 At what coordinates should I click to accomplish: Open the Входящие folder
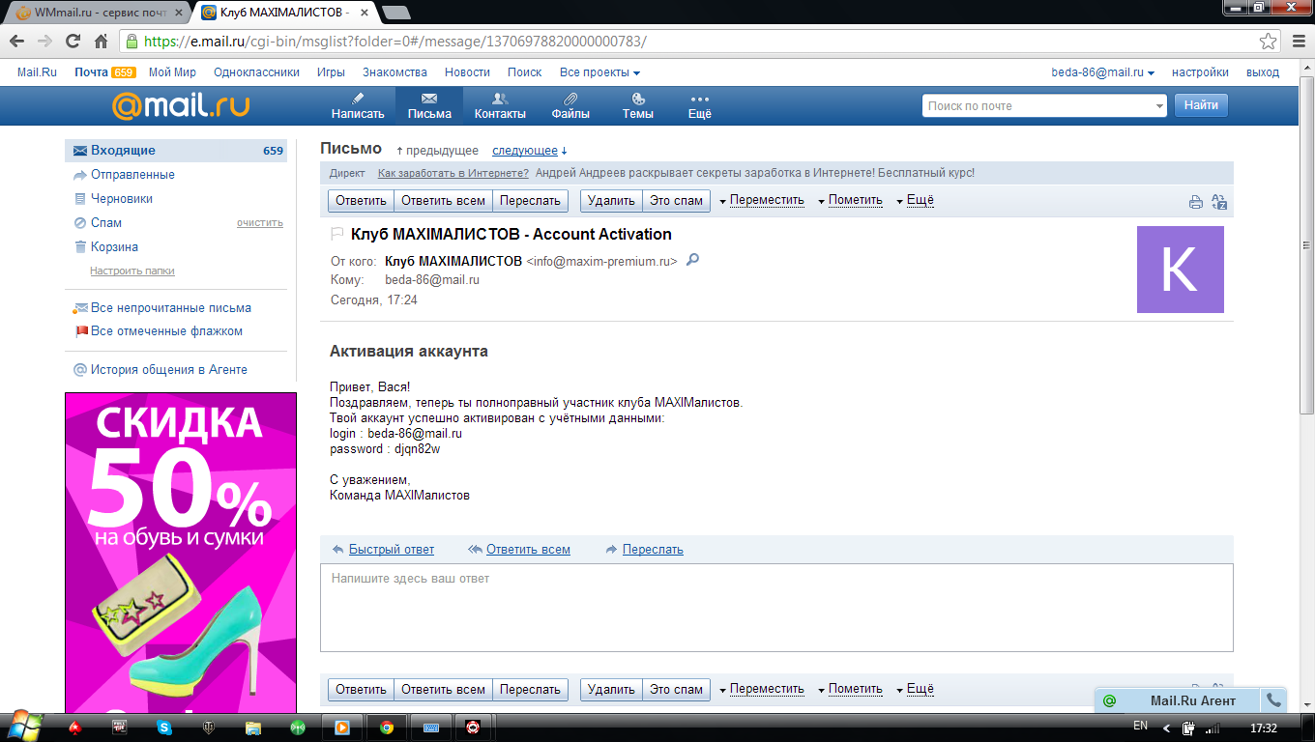176,151
